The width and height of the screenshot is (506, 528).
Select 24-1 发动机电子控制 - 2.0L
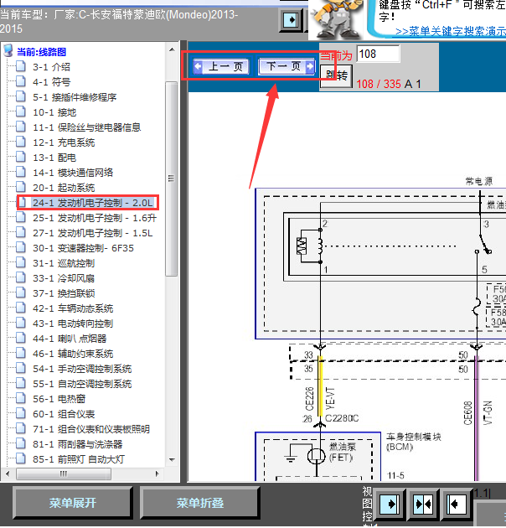pos(93,203)
